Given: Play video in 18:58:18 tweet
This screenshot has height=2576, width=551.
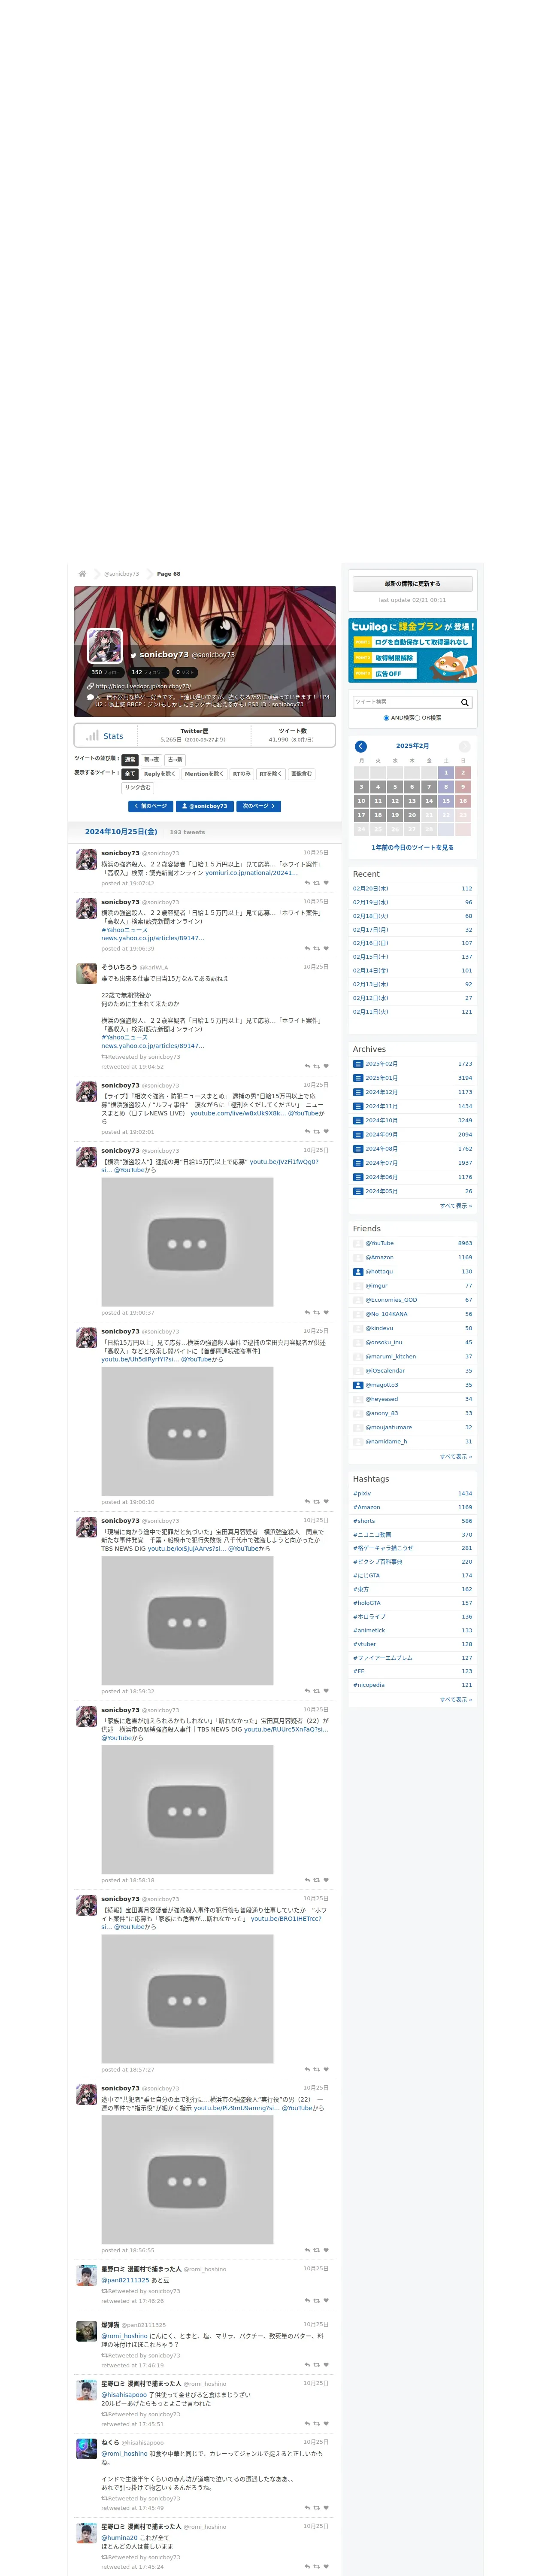Looking at the screenshot, I should (187, 1811).
